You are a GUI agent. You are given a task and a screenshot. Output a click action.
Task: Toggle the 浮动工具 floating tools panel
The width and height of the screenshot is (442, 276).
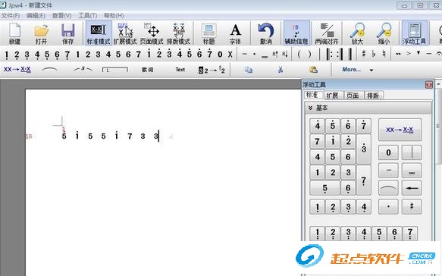(415, 33)
